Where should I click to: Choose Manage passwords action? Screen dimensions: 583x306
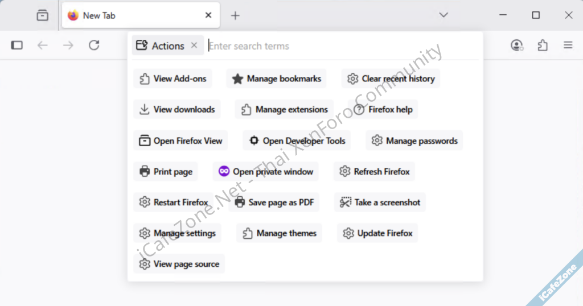414,140
